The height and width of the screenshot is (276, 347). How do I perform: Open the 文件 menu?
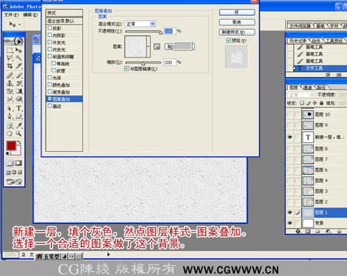[11, 15]
